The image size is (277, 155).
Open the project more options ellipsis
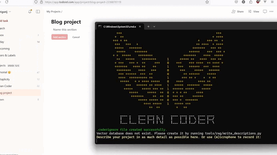(x=271, y=12)
